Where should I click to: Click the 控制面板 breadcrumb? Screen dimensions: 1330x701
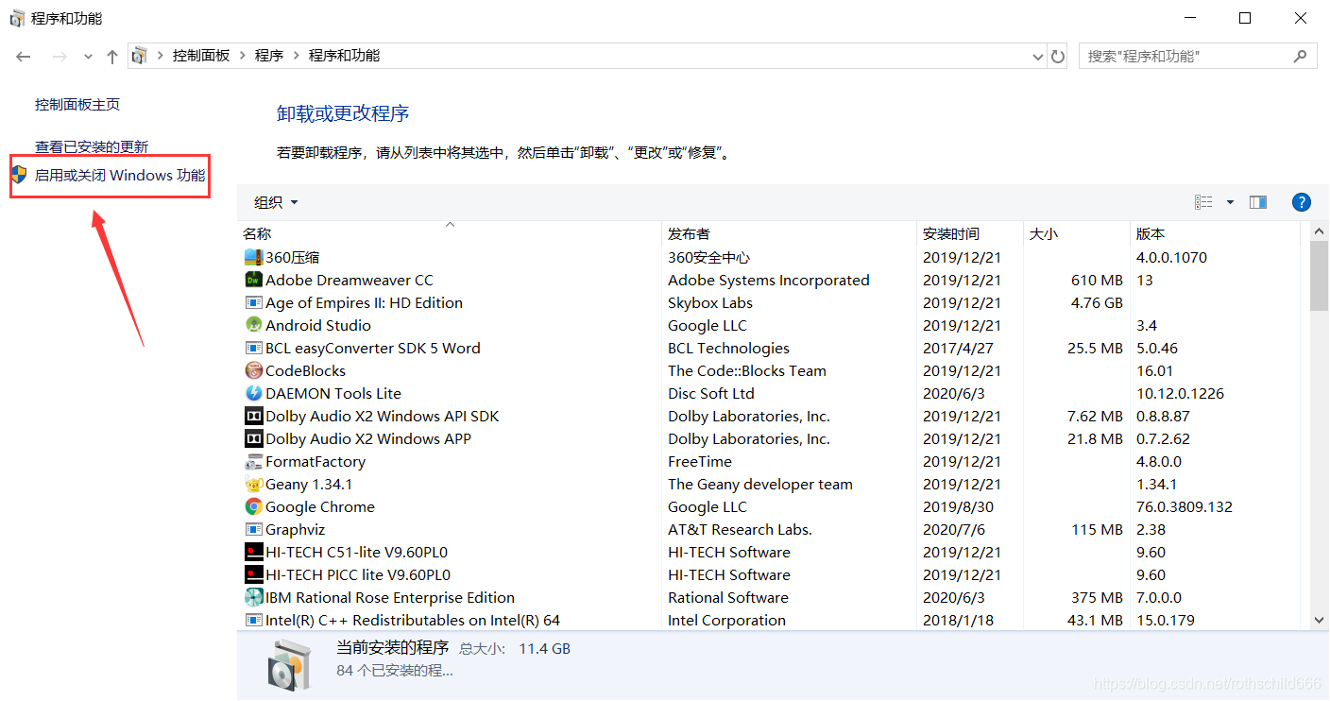201,56
